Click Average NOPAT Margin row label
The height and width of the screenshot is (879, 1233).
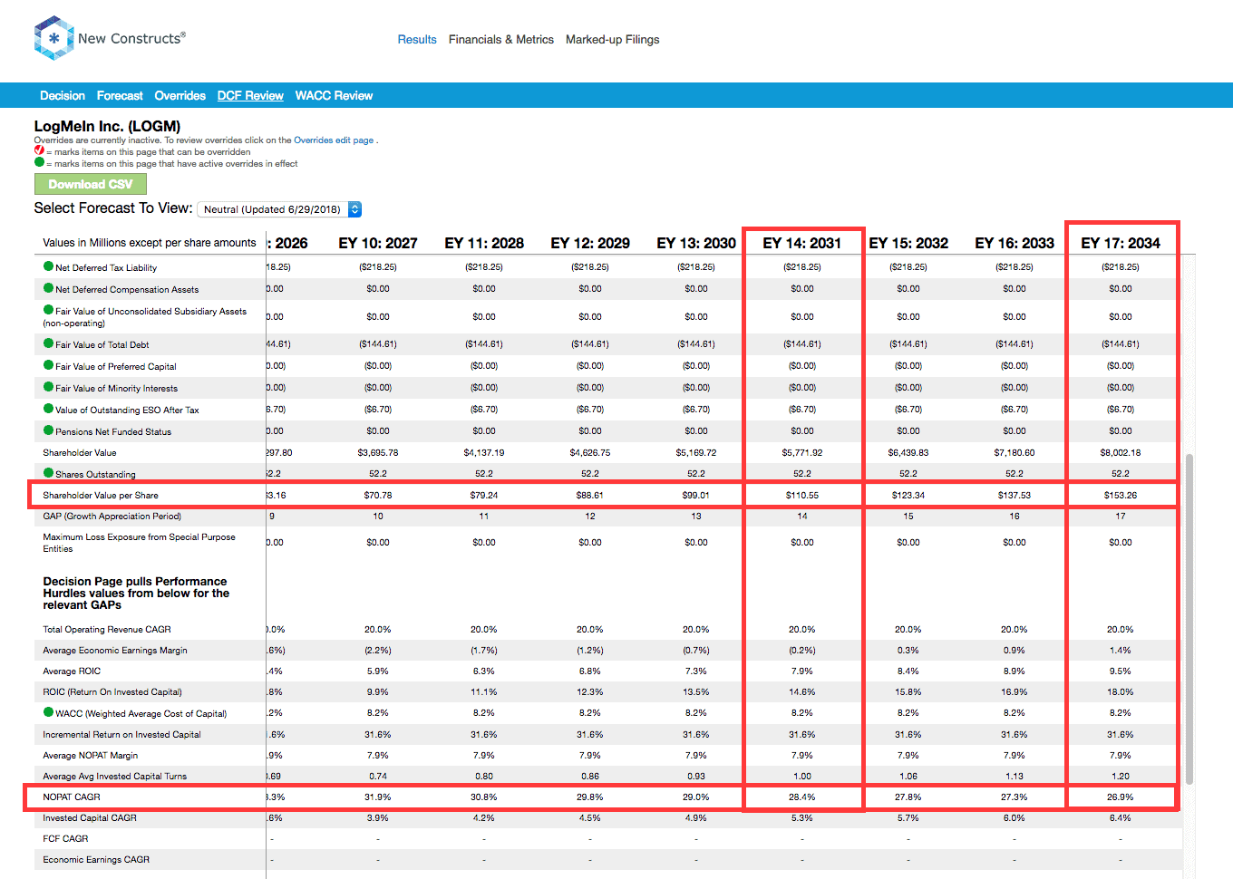pos(91,756)
